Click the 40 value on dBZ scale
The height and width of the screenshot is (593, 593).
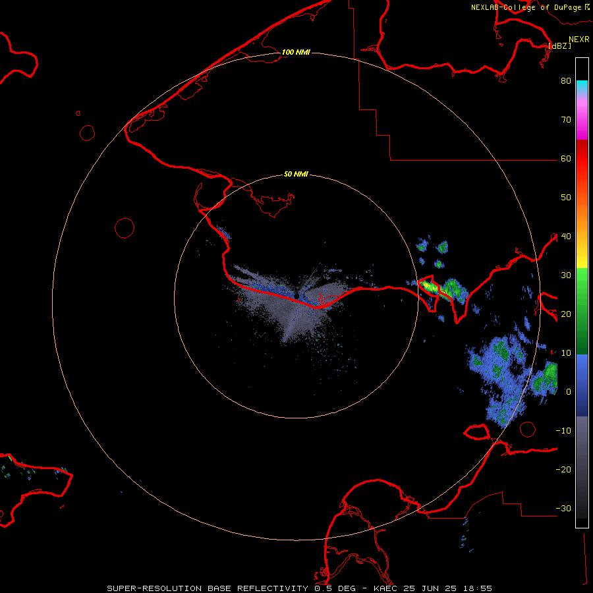566,237
